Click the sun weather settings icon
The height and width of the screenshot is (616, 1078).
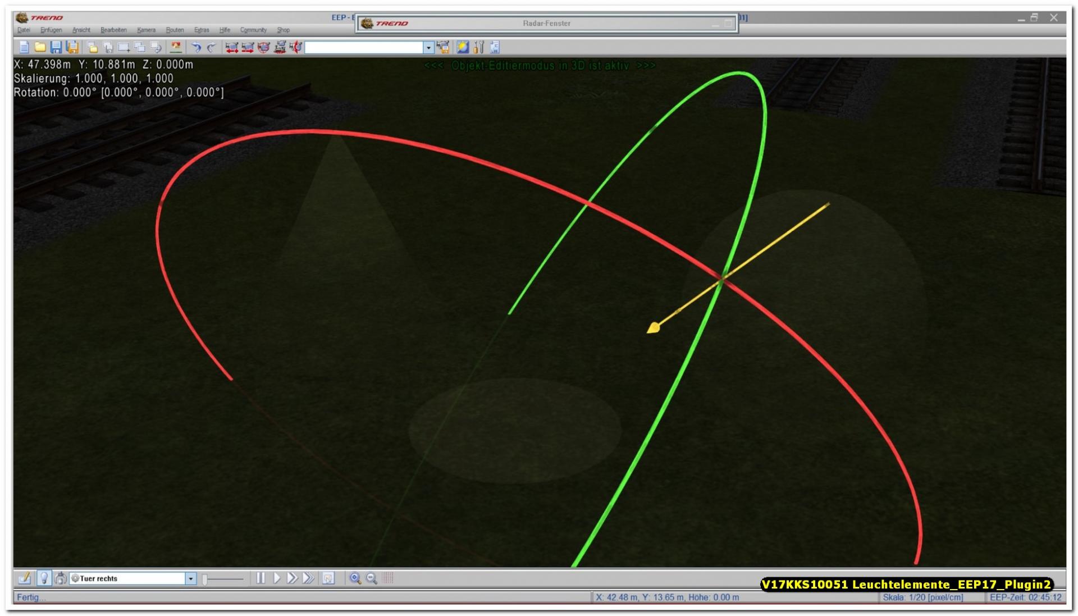pyautogui.click(x=463, y=47)
